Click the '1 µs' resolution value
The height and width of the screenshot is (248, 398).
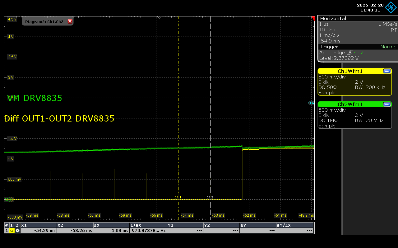[324, 24]
